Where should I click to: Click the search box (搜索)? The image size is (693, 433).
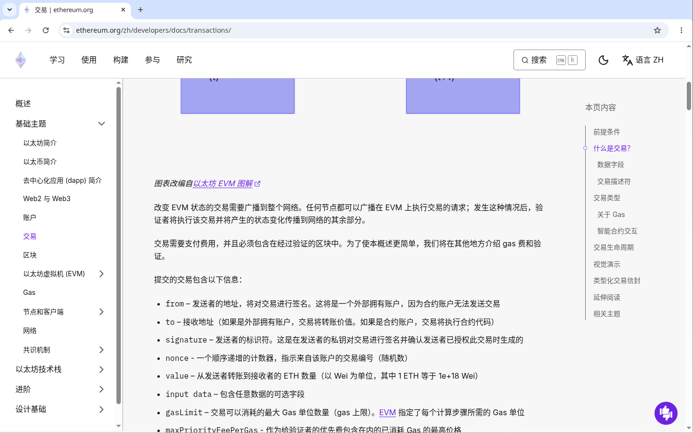pyautogui.click(x=550, y=60)
